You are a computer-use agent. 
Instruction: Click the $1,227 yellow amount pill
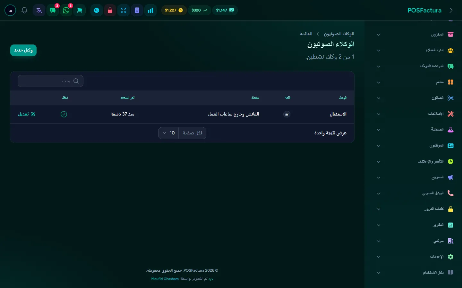click(x=174, y=10)
